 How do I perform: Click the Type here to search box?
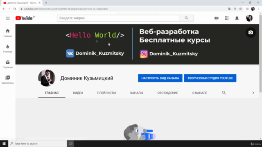pyautogui.click(x=38, y=143)
